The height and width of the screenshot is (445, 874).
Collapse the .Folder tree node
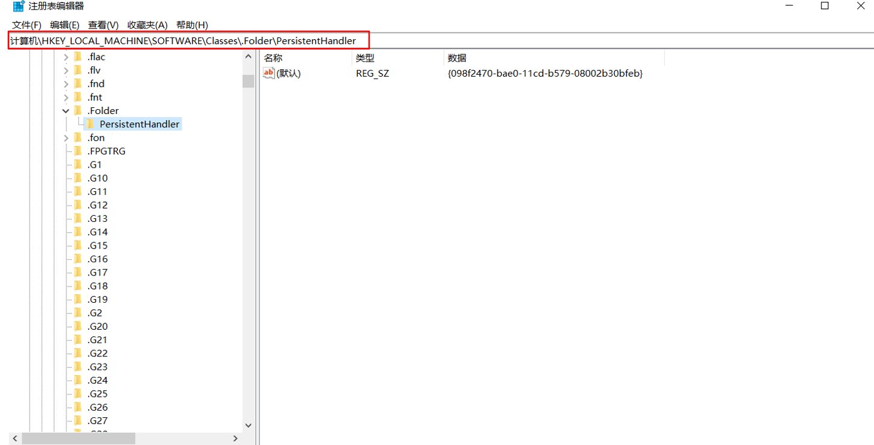pyautogui.click(x=66, y=111)
